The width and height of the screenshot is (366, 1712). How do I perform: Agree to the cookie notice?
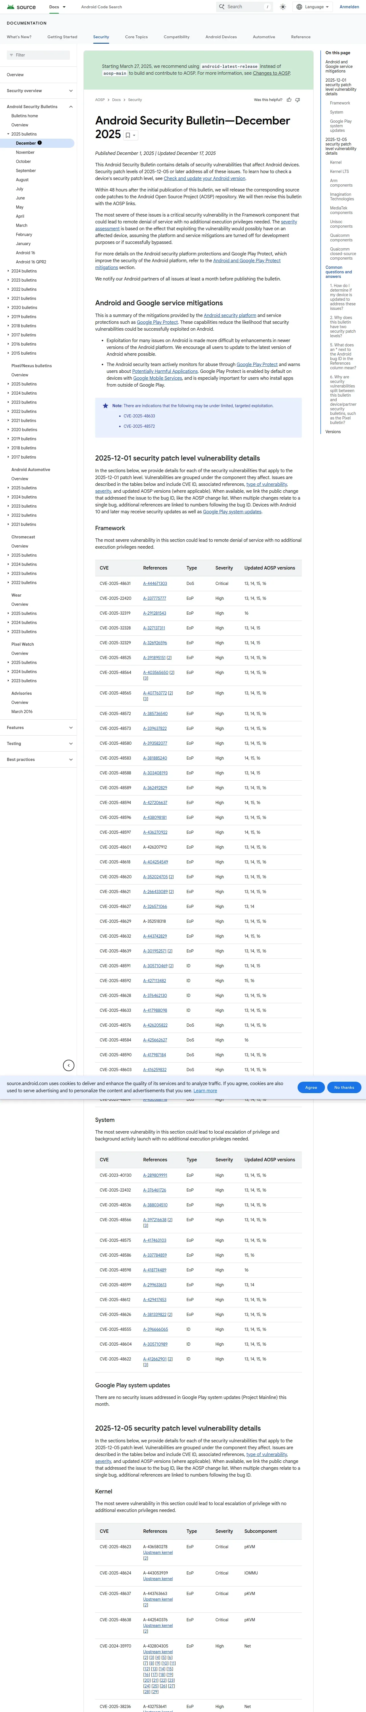click(x=311, y=1087)
